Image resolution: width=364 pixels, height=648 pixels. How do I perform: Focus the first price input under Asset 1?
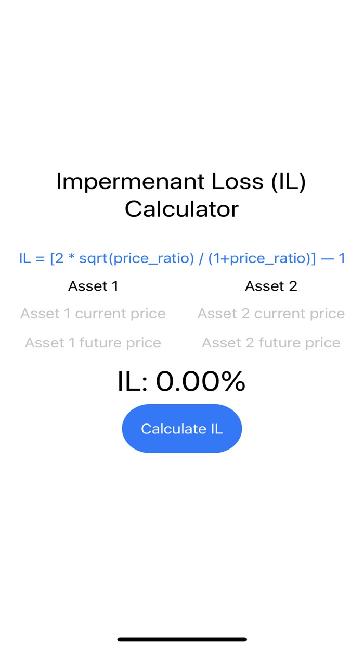(x=93, y=313)
